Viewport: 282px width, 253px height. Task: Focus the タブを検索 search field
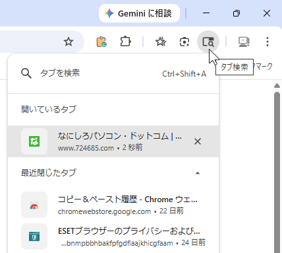point(113,73)
